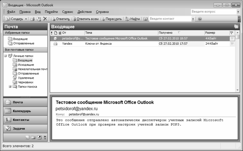Open the Действия menu
Screen dimensions: 243x151
(x=85, y=12)
